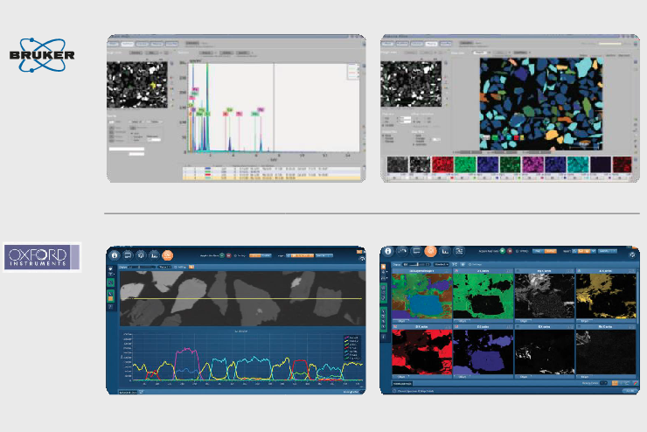Viewport: 647px width, 432px height.
Task: Click the green start button in linescan toolbar
Action: (x=220, y=254)
